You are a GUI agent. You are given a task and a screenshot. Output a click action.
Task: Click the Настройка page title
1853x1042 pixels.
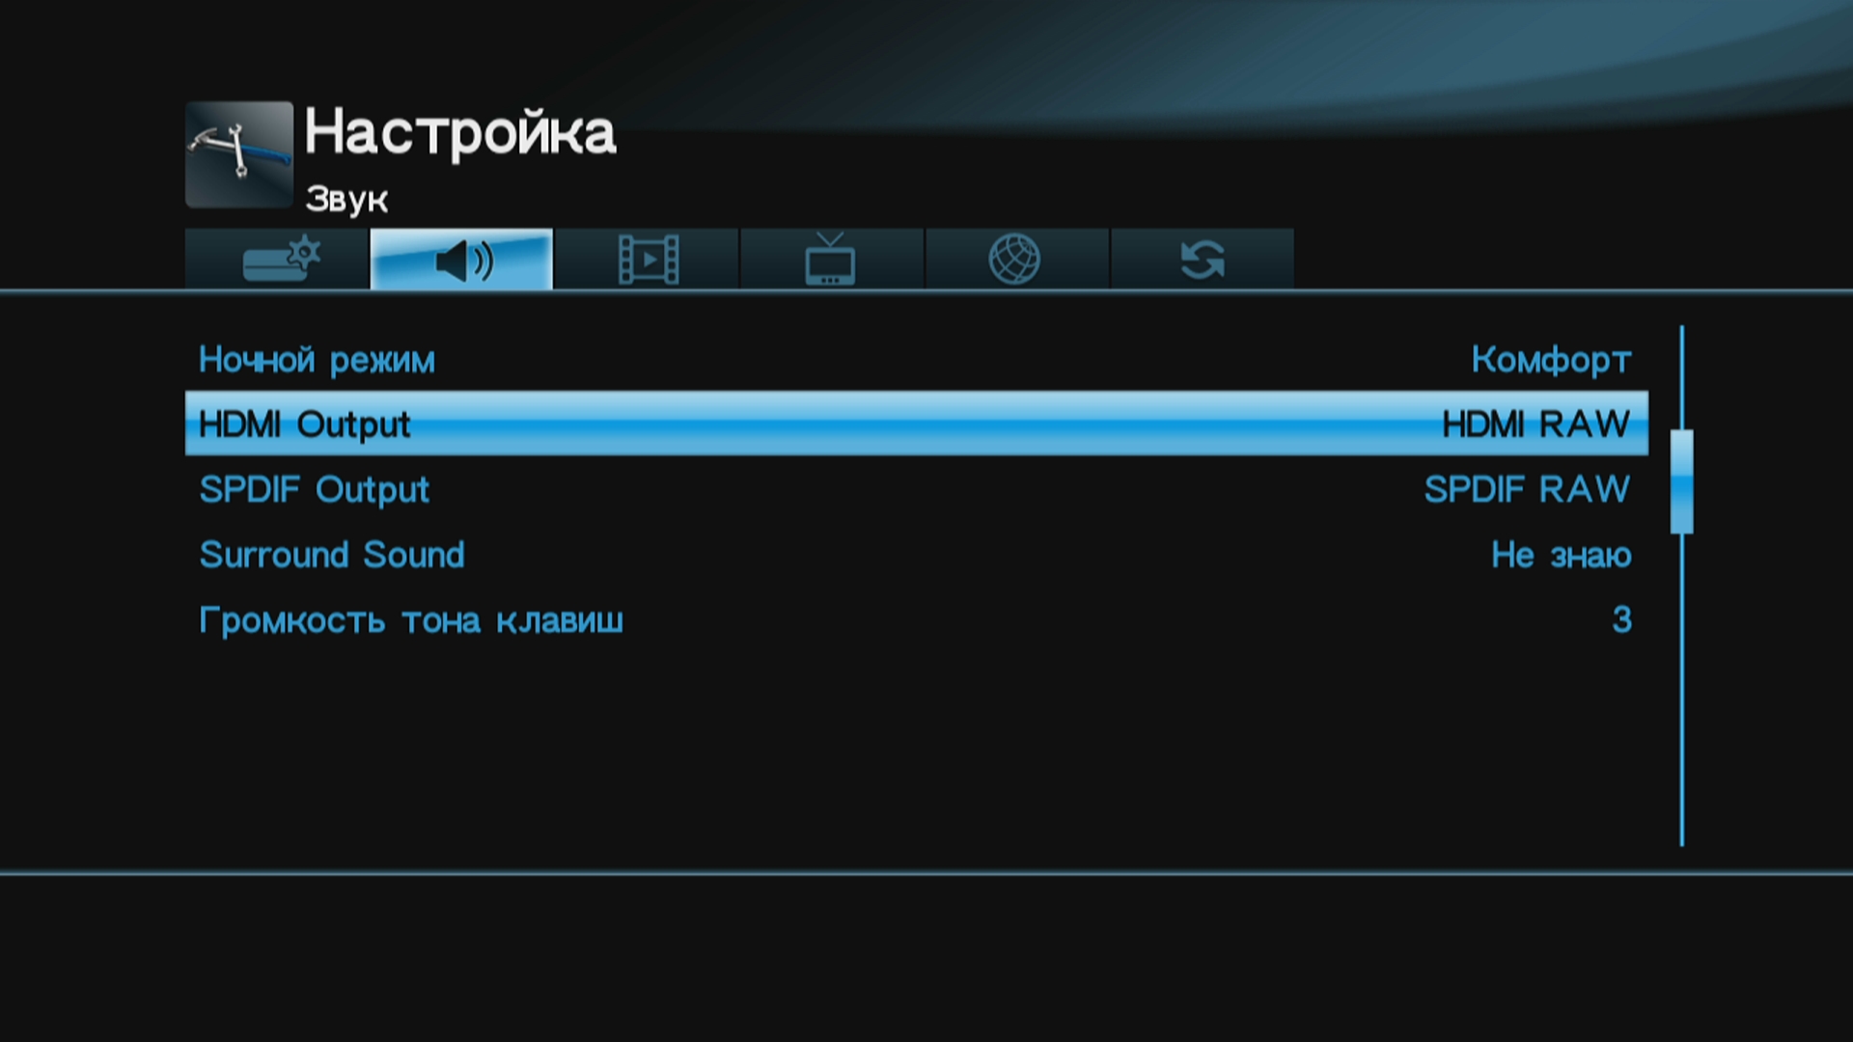(460, 133)
